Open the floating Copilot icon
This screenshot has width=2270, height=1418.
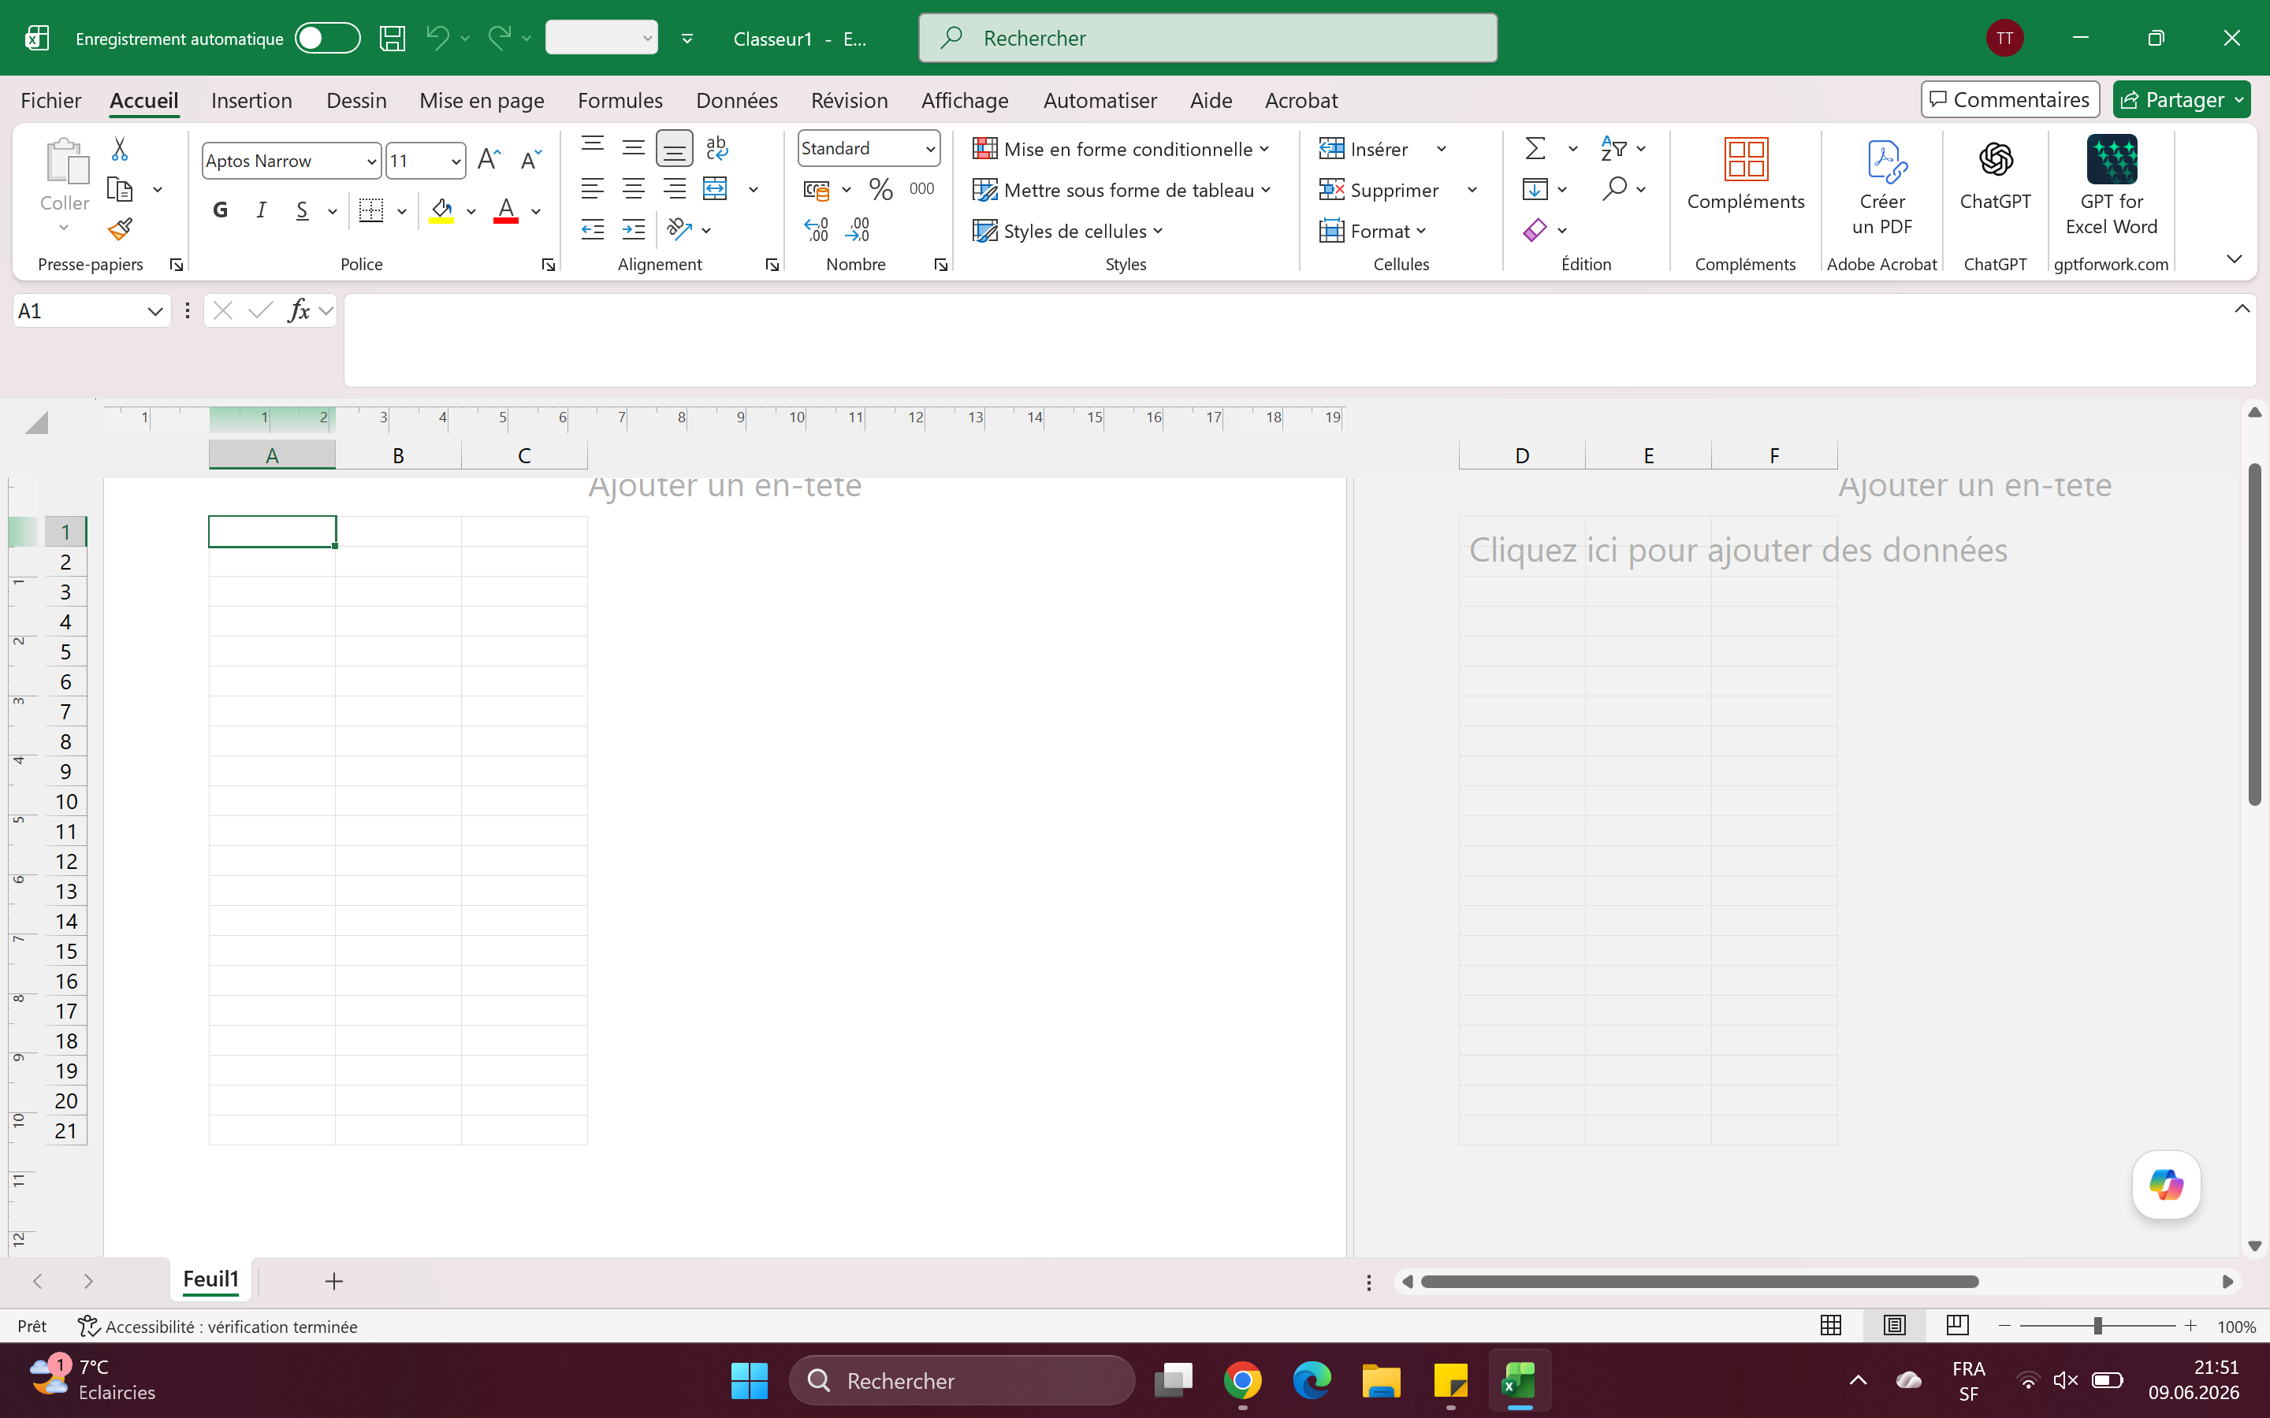pyautogui.click(x=2166, y=1186)
